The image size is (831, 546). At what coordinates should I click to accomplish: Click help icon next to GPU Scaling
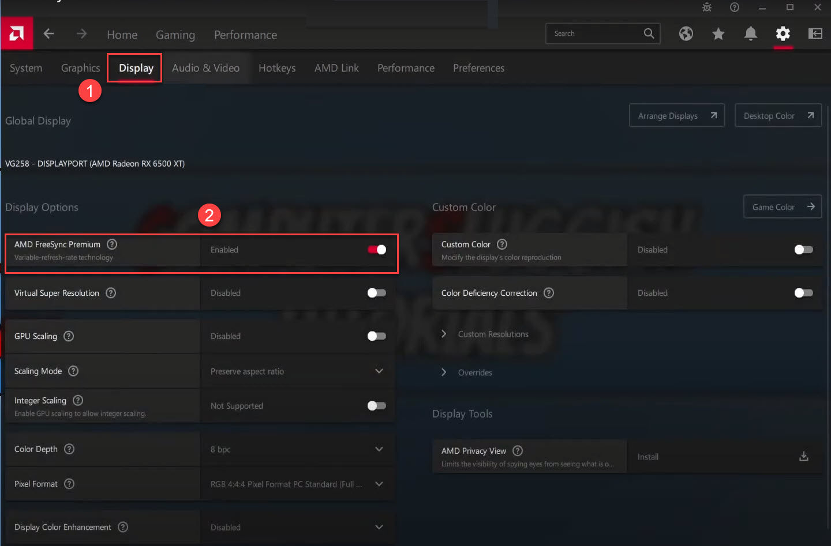[x=69, y=336]
